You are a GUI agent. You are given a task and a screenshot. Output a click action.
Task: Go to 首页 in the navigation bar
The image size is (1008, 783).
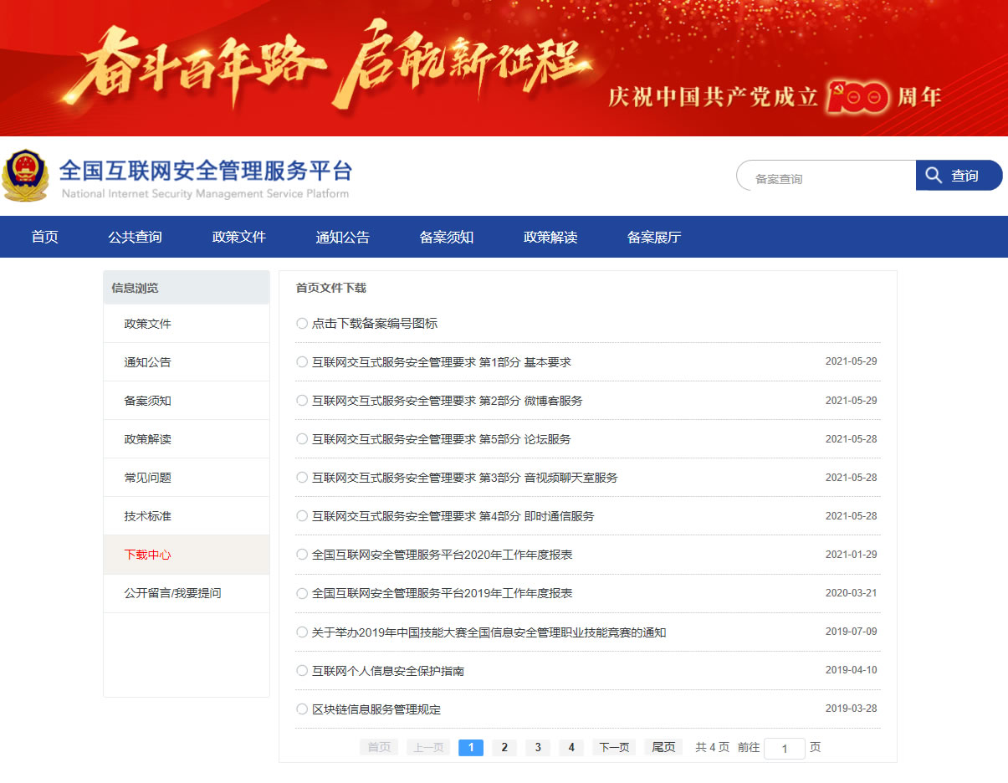(x=44, y=238)
